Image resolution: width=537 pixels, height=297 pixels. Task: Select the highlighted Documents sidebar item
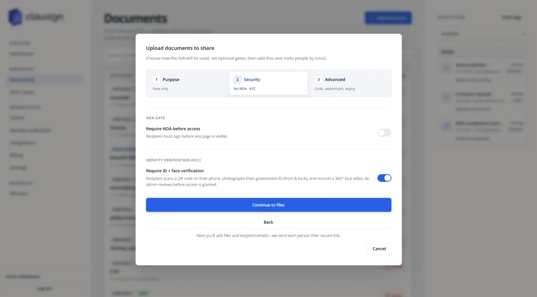tap(45, 80)
